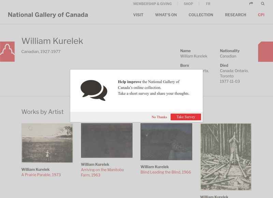Select the COLLECTION menu item

(x=201, y=15)
